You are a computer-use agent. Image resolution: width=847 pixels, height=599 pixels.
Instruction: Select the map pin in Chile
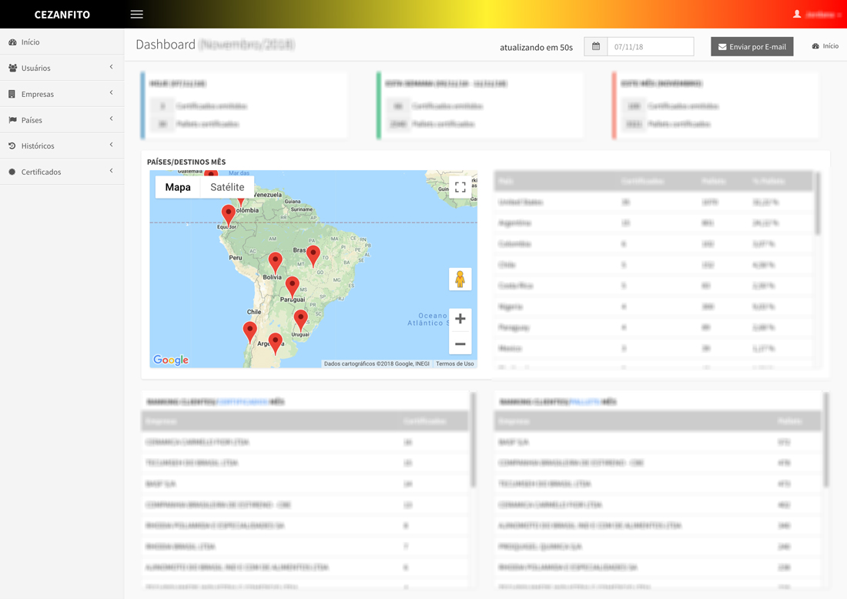coord(249,332)
